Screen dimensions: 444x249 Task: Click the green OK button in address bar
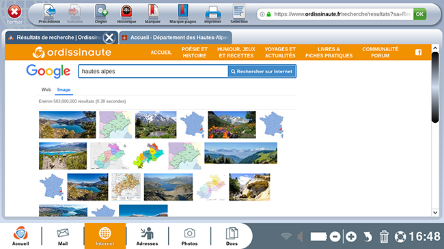point(419,14)
